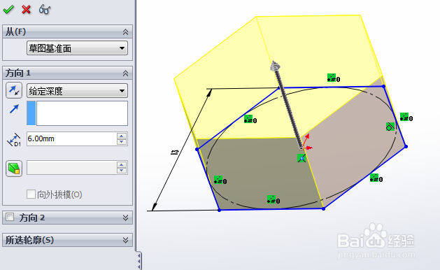
Task: Click the 6.00mm depth input field
Action: pyautogui.click(x=71, y=139)
